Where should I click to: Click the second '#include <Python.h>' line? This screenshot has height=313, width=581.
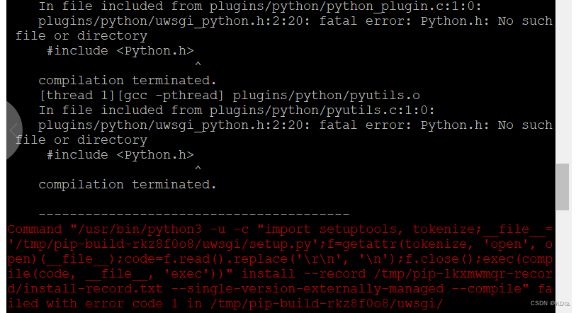pyautogui.click(x=120, y=155)
